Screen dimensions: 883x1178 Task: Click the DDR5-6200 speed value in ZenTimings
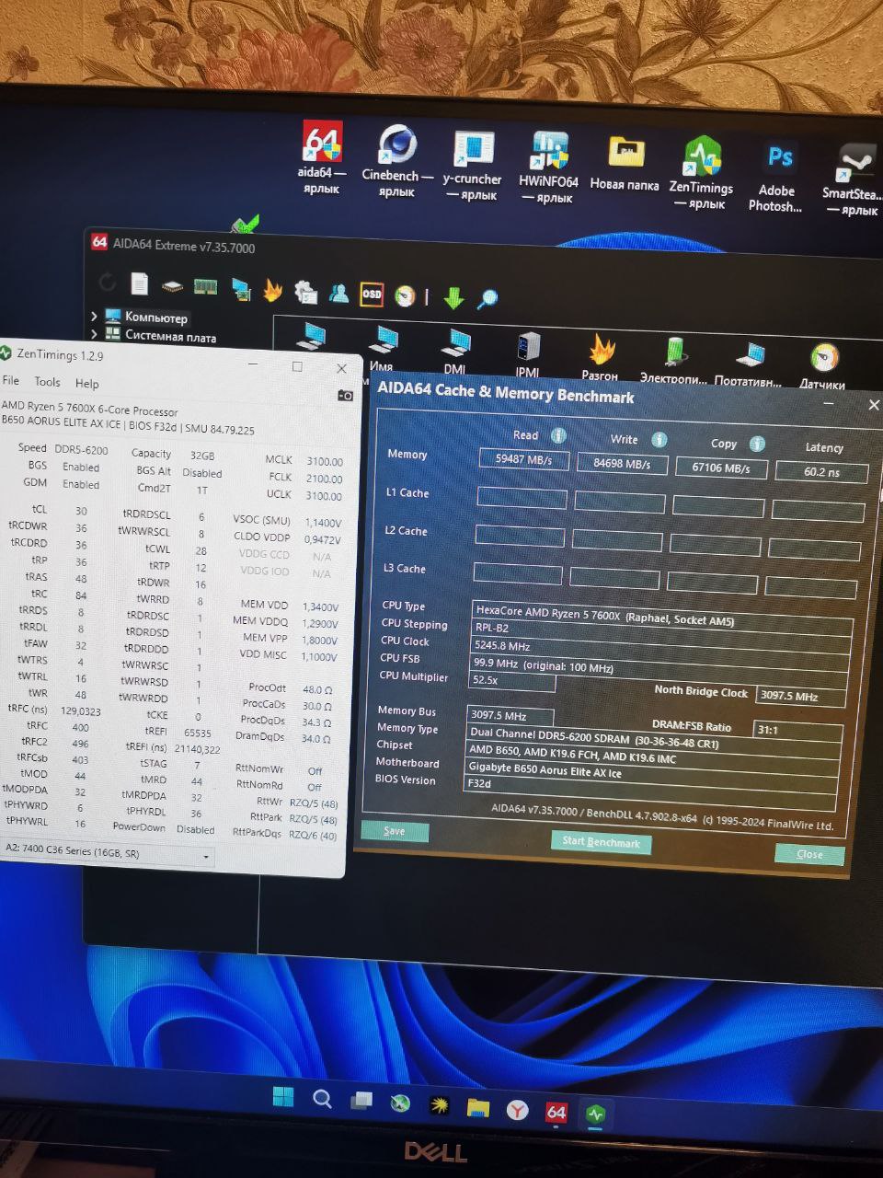(x=81, y=450)
